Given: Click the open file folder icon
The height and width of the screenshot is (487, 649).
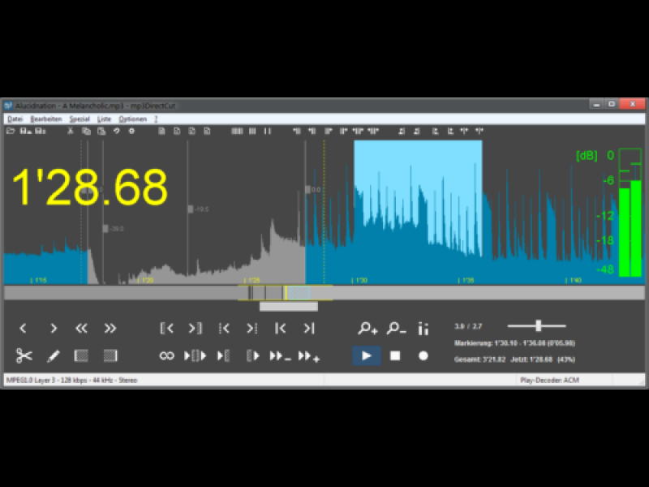Looking at the screenshot, I should [x=11, y=131].
